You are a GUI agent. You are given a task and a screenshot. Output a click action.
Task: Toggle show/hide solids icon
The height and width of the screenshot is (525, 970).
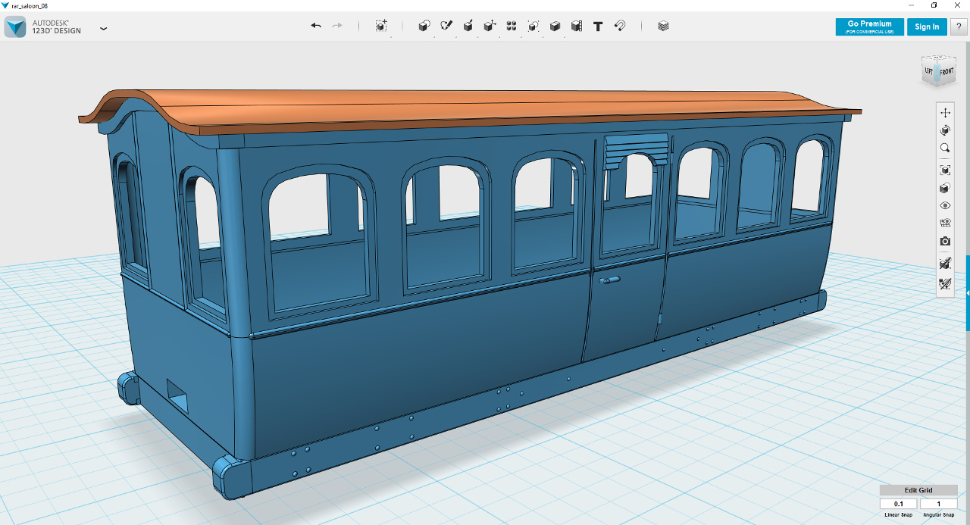tap(945, 264)
